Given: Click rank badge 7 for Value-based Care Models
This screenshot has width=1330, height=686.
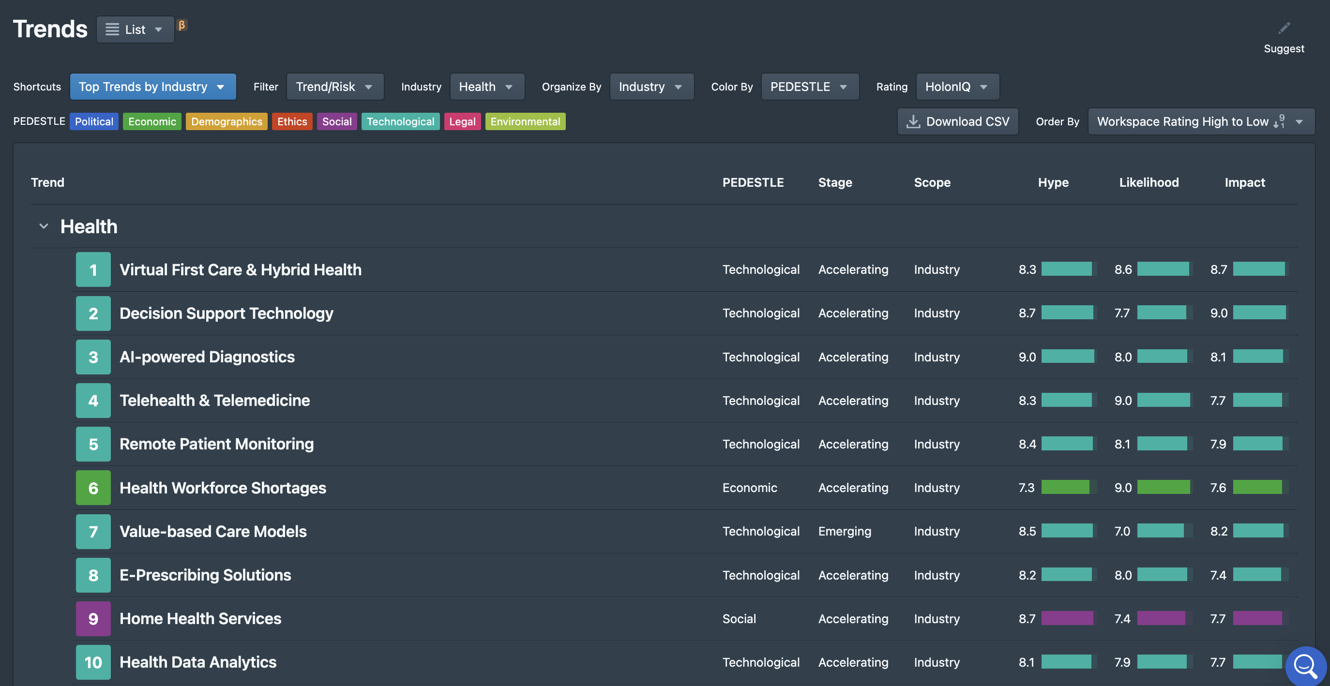Looking at the screenshot, I should [93, 531].
